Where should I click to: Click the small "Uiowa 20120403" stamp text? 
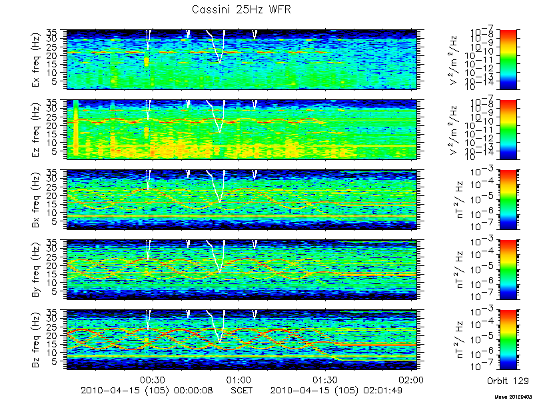point(513,397)
